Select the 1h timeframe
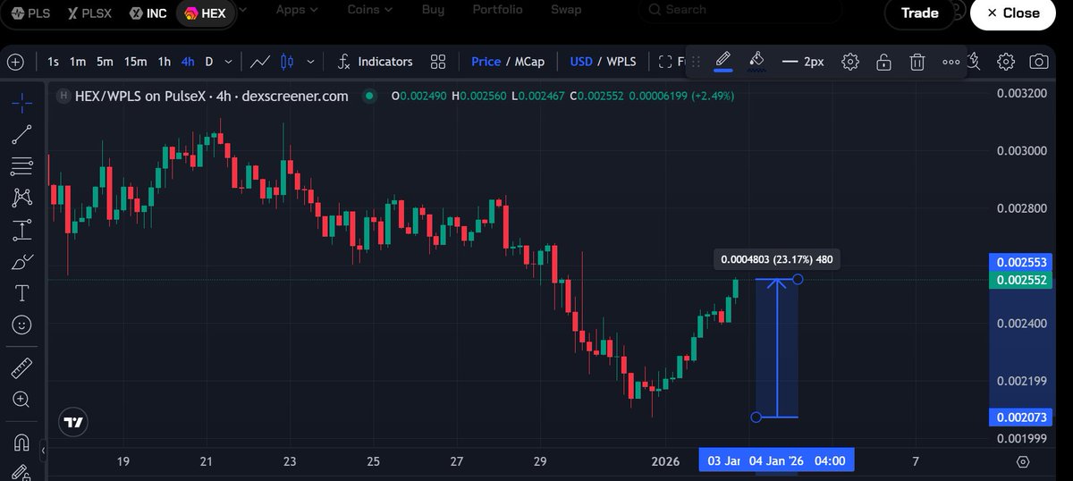1073x481 pixels. (165, 62)
